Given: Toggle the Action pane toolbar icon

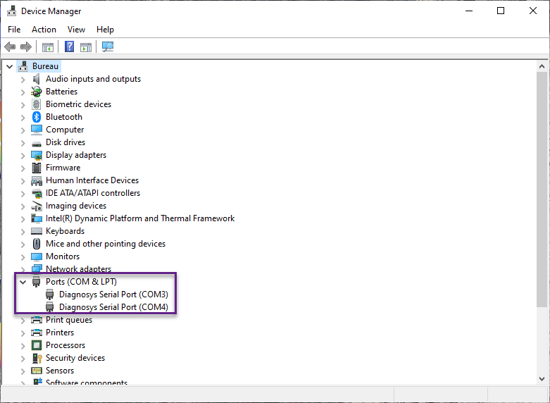Looking at the screenshot, I should (86, 47).
